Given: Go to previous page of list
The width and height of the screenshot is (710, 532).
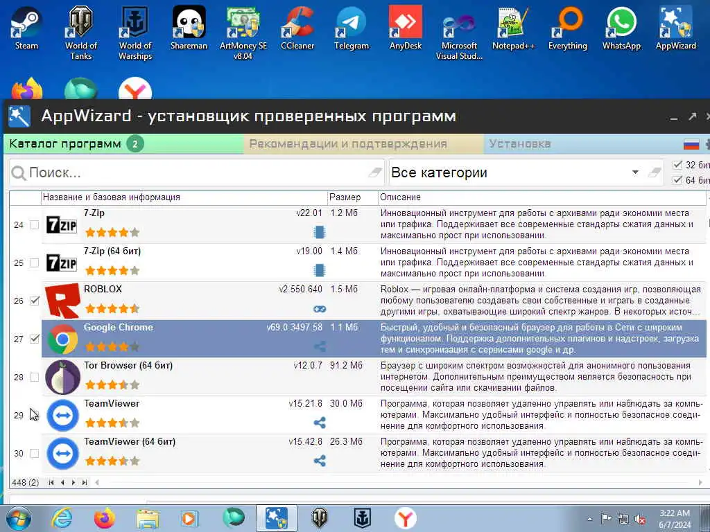Looking at the screenshot, I should pyautogui.click(x=62, y=483).
